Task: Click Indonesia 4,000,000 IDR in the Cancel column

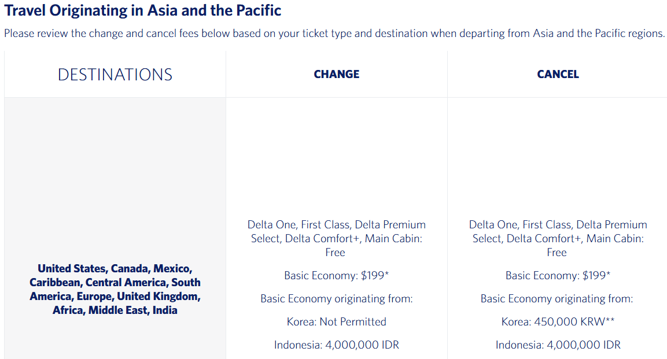Action: tap(558, 345)
